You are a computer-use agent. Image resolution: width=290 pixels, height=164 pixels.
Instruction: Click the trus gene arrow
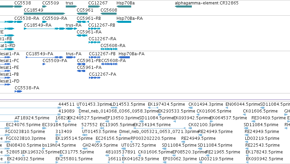pos(71,6)
